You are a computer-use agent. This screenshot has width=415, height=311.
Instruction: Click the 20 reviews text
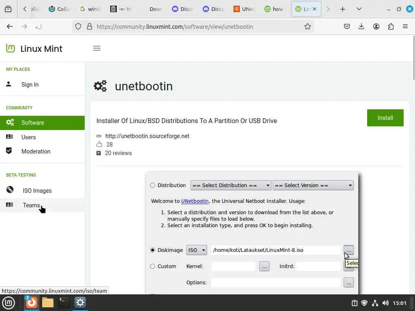118,153
